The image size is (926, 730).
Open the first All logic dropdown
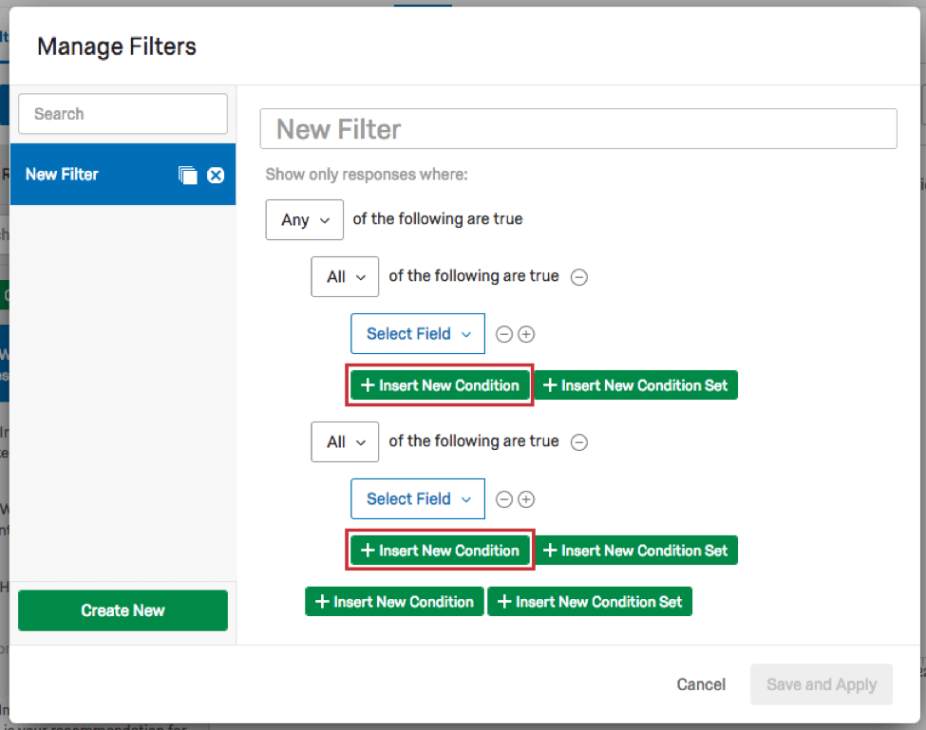coord(344,276)
